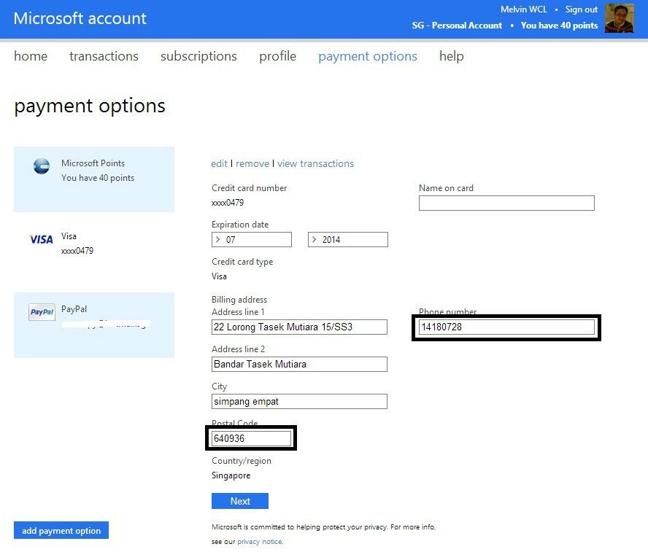648x552 pixels.
Task: Click the user profile photo
Action: pyautogui.click(x=619, y=18)
